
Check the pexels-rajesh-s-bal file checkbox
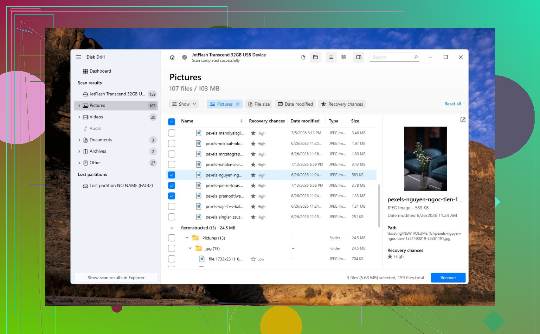(172, 207)
